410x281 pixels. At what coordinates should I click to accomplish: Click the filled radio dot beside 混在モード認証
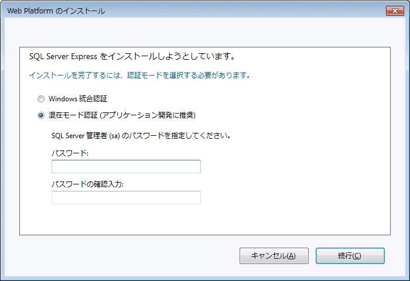point(41,115)
